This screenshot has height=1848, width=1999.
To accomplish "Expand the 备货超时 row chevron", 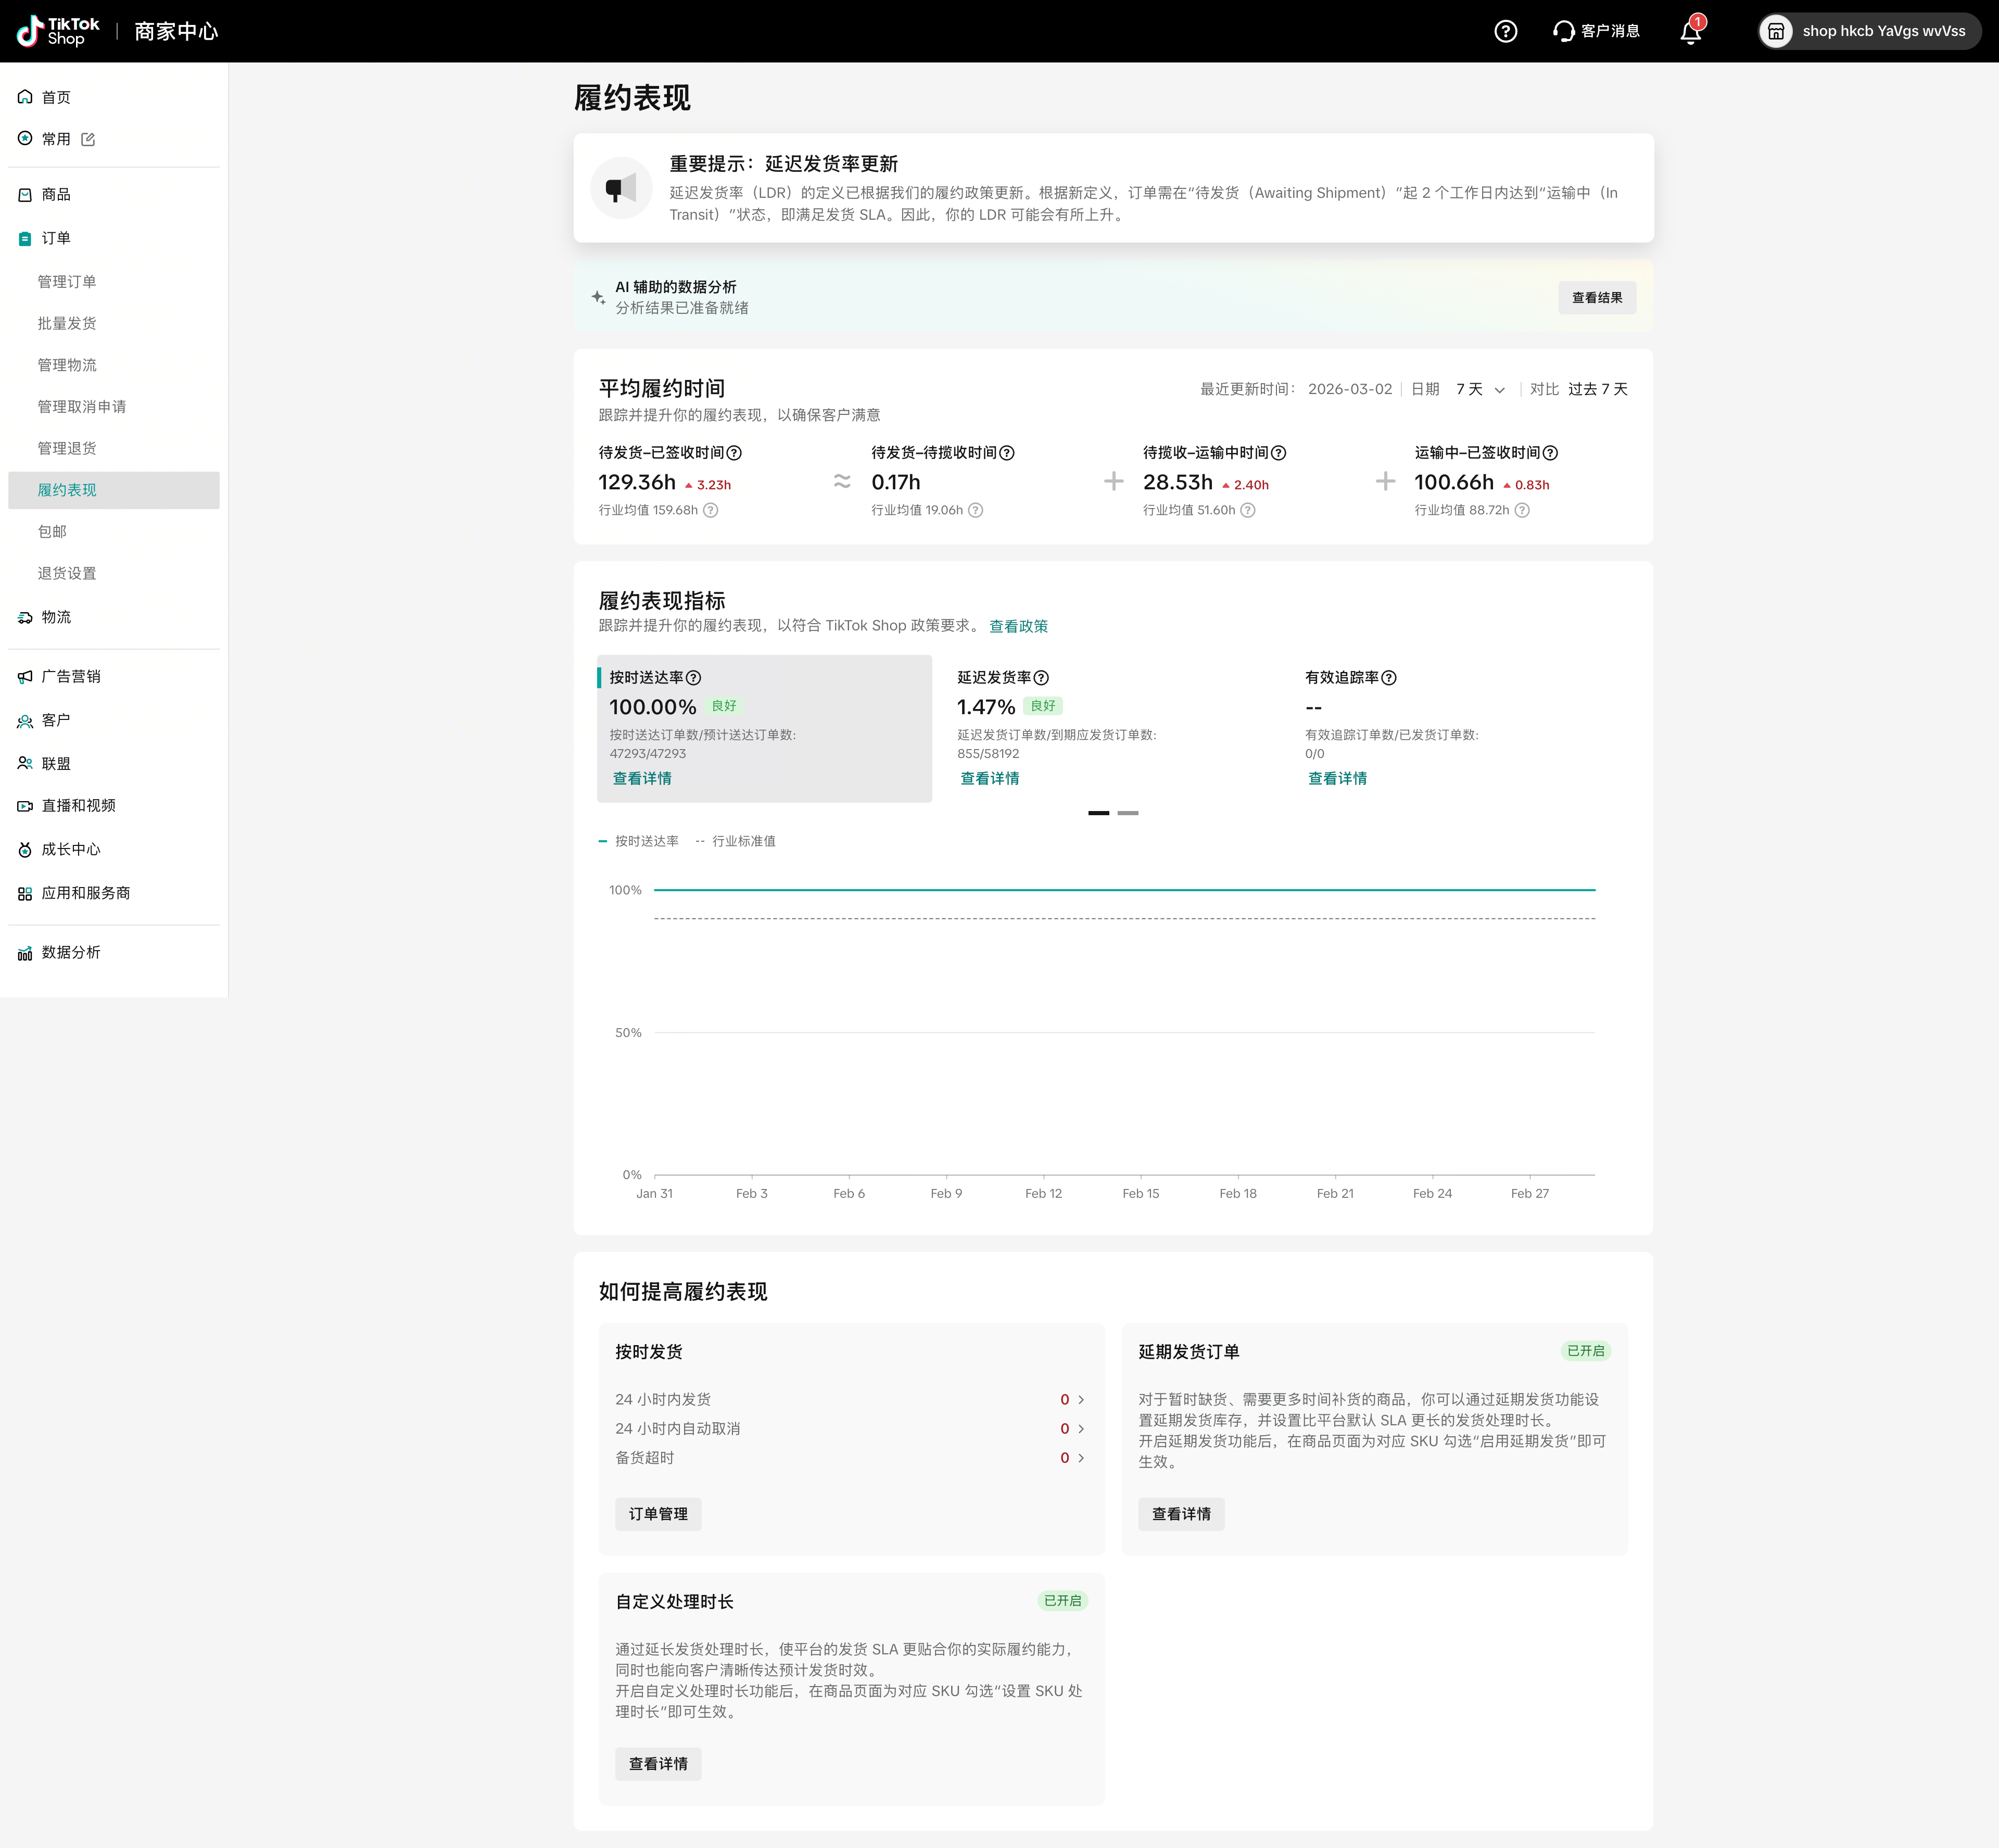I will pos(1081,1458).
